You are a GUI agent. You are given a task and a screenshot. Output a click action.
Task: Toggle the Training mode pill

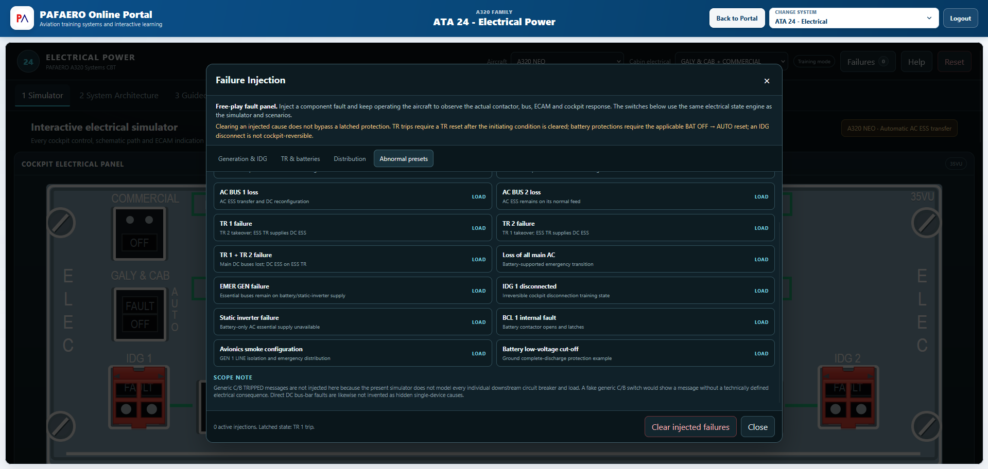tap(814, 62)
